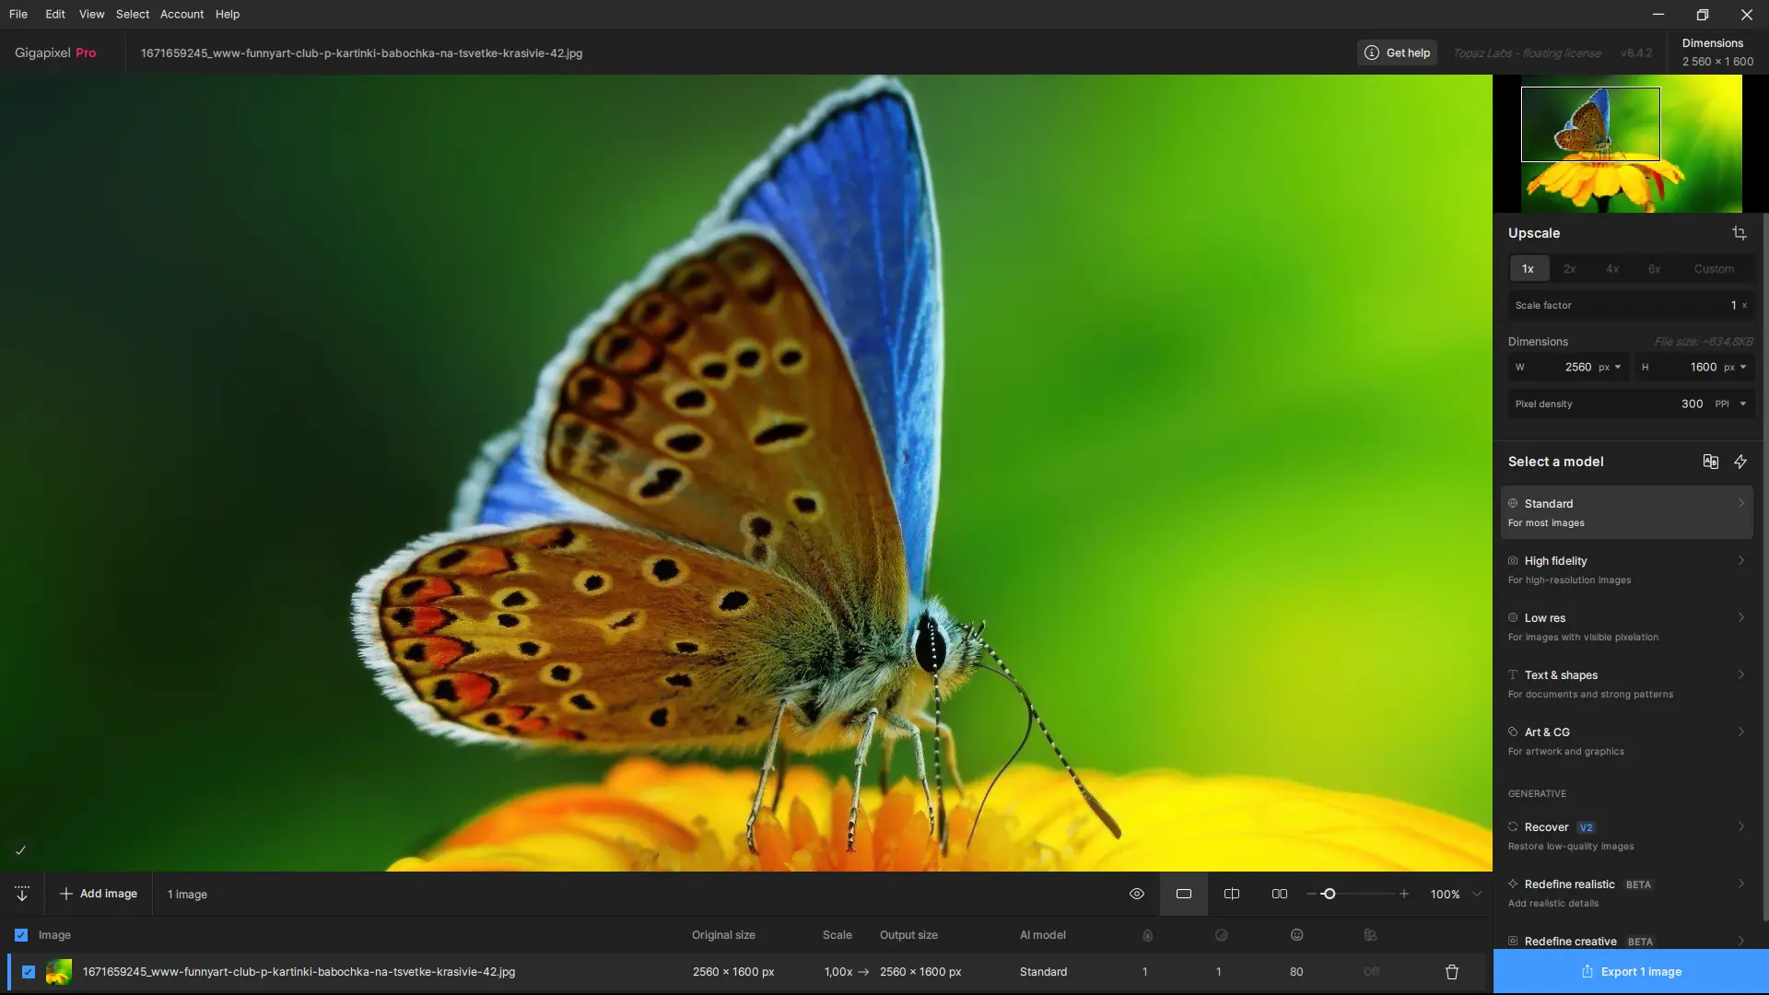Select the 4x upscale tab
This screenshot has width=1769, height=995.
(x=1612, y=269)
